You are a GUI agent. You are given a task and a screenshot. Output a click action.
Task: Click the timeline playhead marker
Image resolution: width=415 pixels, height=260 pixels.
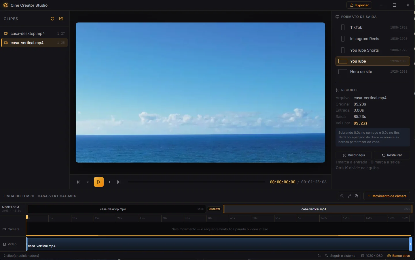point(27,217)
